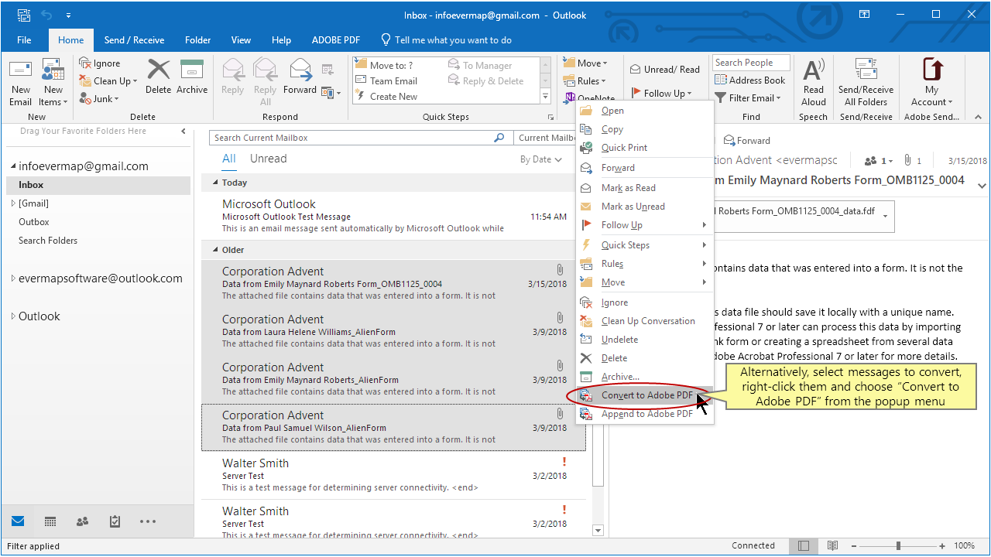The height and width of the screenshot is (557, 991).
Task: Select Quick Print from context menu
Action: coord(646,148)
